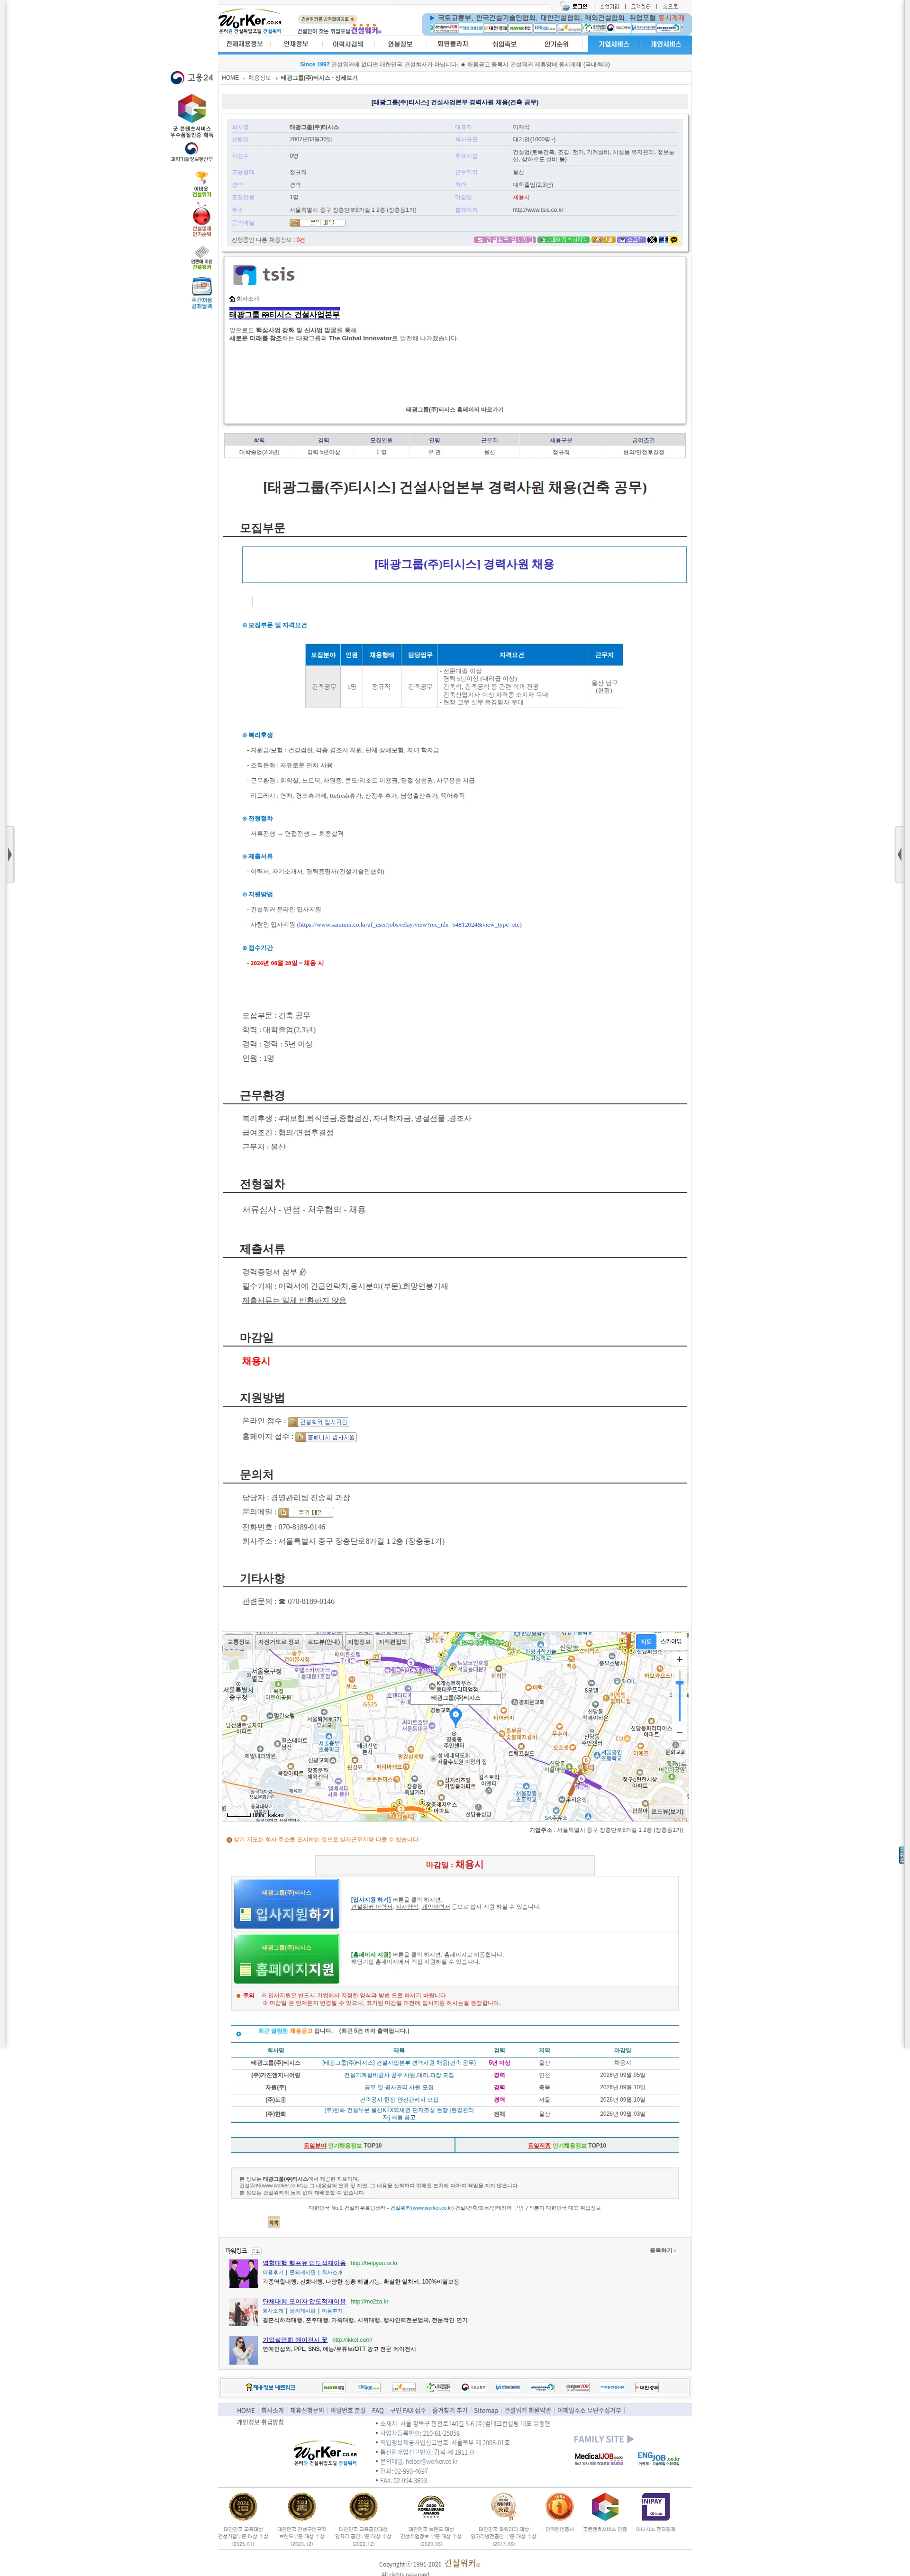
Task: Toggle 자전거도로 정보 on the map
Action: coord(279,1642)
